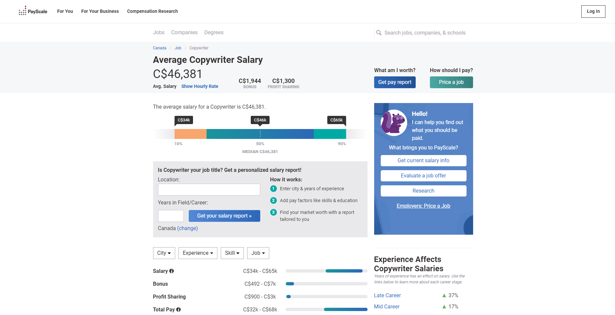615x315 pixels.
Task: Click the C$1,944 bonus value
Action: pos(250,81)
